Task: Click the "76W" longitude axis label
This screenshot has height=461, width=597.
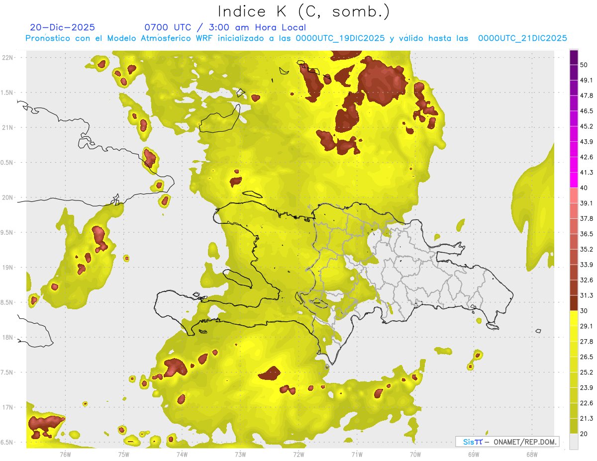Action: pyautogui.click(x=65, y=454)
